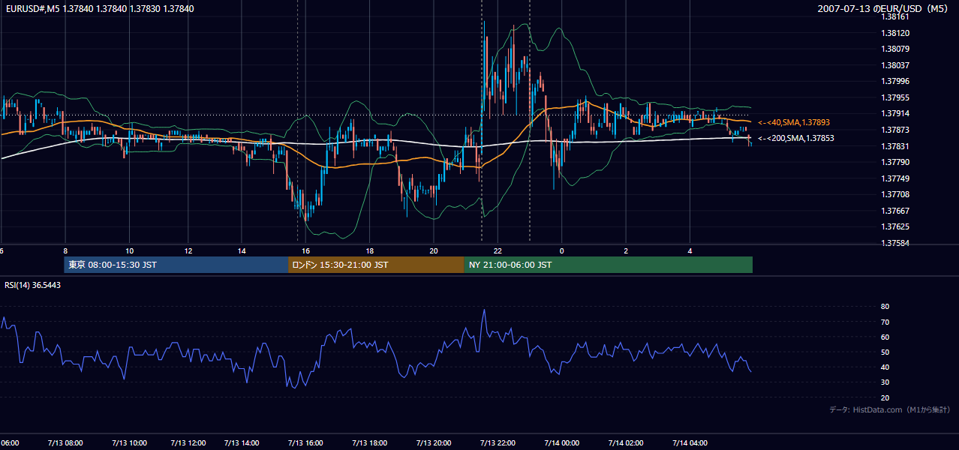Click price axis value 1.37708

895,194
